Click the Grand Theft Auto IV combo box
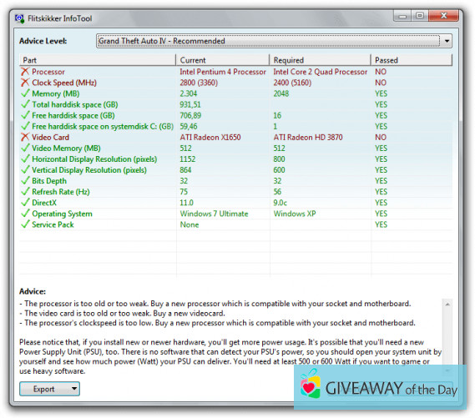This screenshot has height=418, width=475. pyautogui.click(x=274, y=41)
